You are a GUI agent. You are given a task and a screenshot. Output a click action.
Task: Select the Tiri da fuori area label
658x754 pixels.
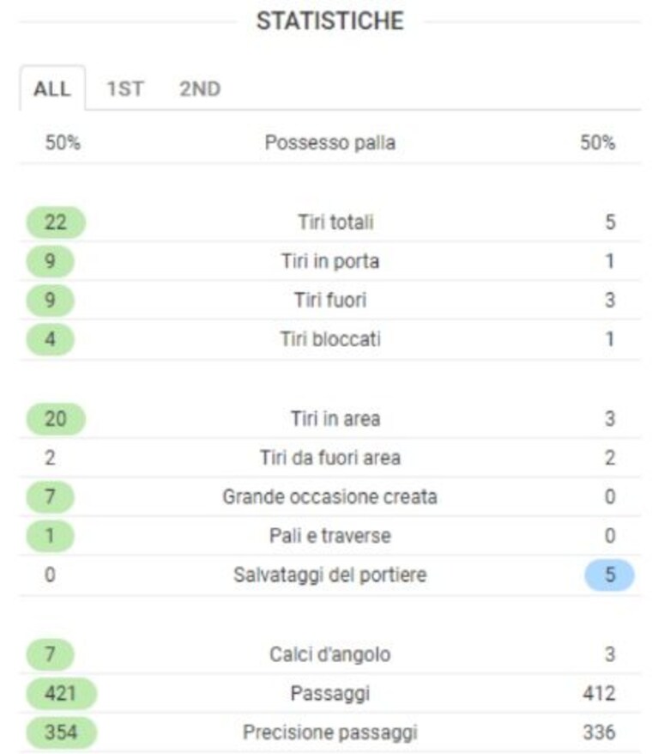(330, 458)
